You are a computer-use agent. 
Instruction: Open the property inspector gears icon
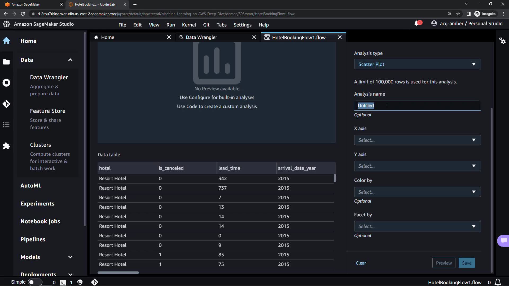502,41
